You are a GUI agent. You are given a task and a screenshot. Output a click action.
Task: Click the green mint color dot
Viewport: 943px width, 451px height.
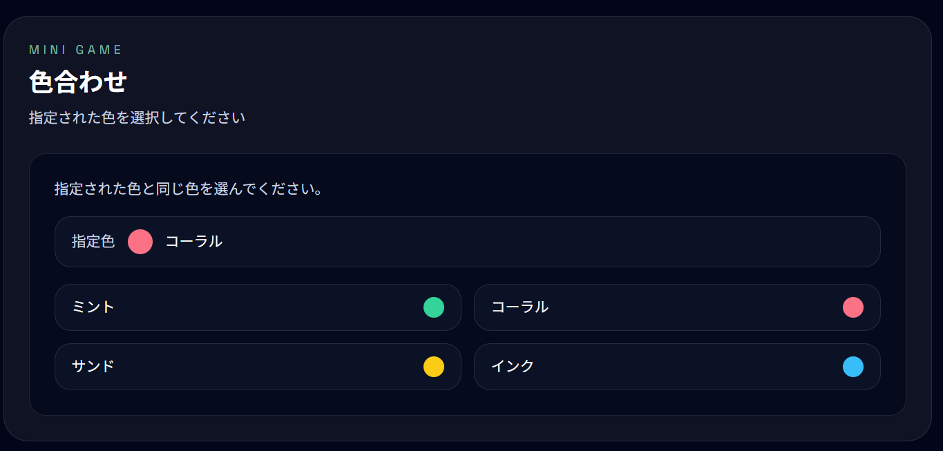434,307
